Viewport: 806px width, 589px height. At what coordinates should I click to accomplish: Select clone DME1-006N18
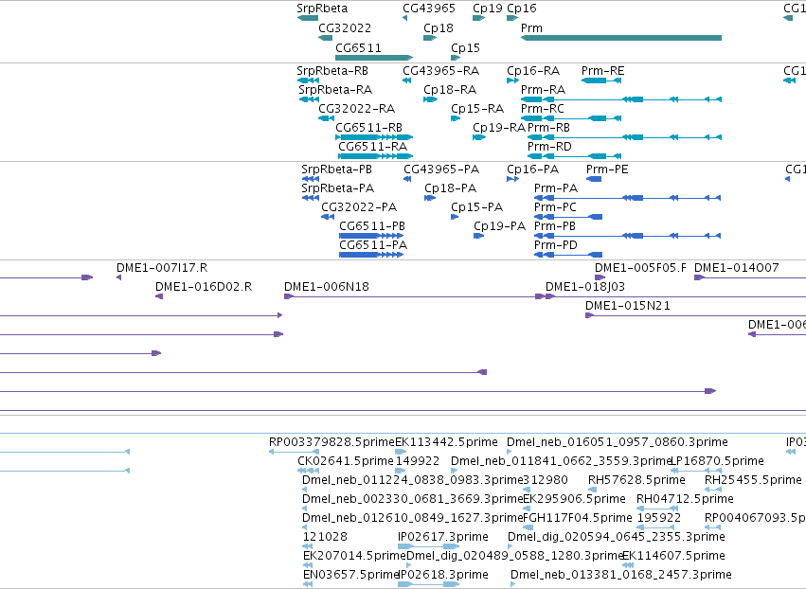pyautogui.click(x=327, y=287)
